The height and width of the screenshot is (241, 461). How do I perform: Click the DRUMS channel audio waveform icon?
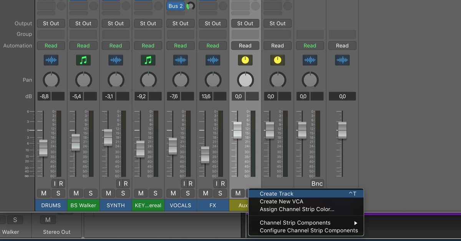point(51,60)
